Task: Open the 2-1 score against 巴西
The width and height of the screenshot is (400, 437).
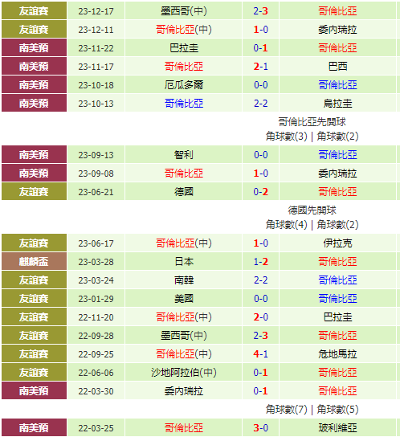Action: click(x=260, y=67)
